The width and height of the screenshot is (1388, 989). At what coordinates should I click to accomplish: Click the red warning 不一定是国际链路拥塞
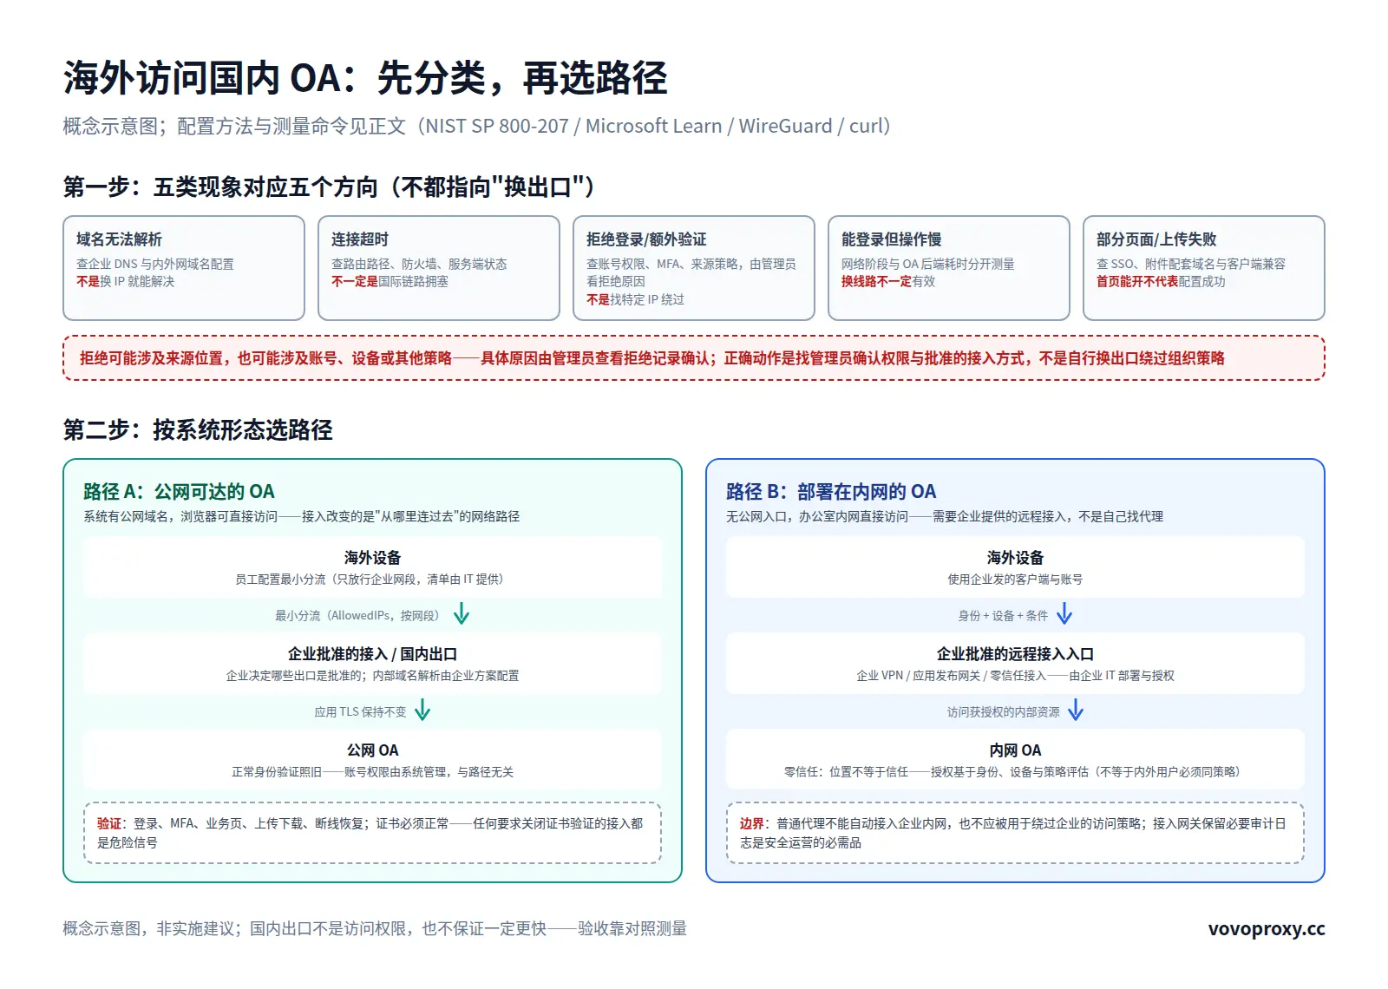[390, 281]
